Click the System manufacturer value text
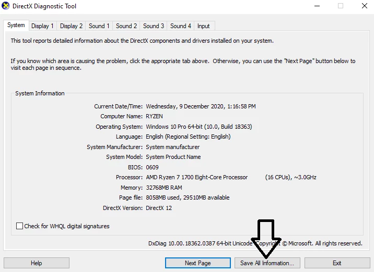The width and height of the screenshot is (374, 272). [x=173, y=147]
